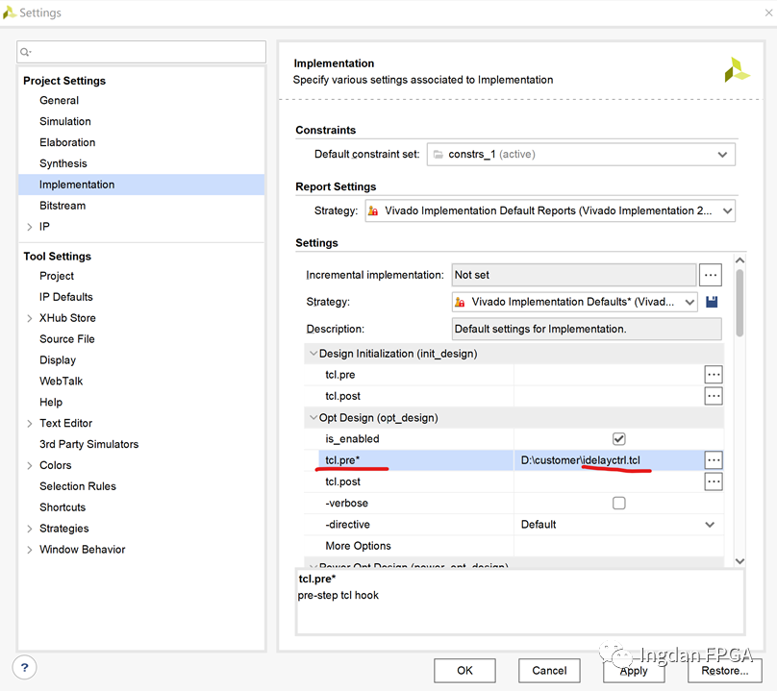The width and height of the screenshot is (777, 691).
Task: Browse for incremental implementation checkpoint file
Action: point(711,275)
